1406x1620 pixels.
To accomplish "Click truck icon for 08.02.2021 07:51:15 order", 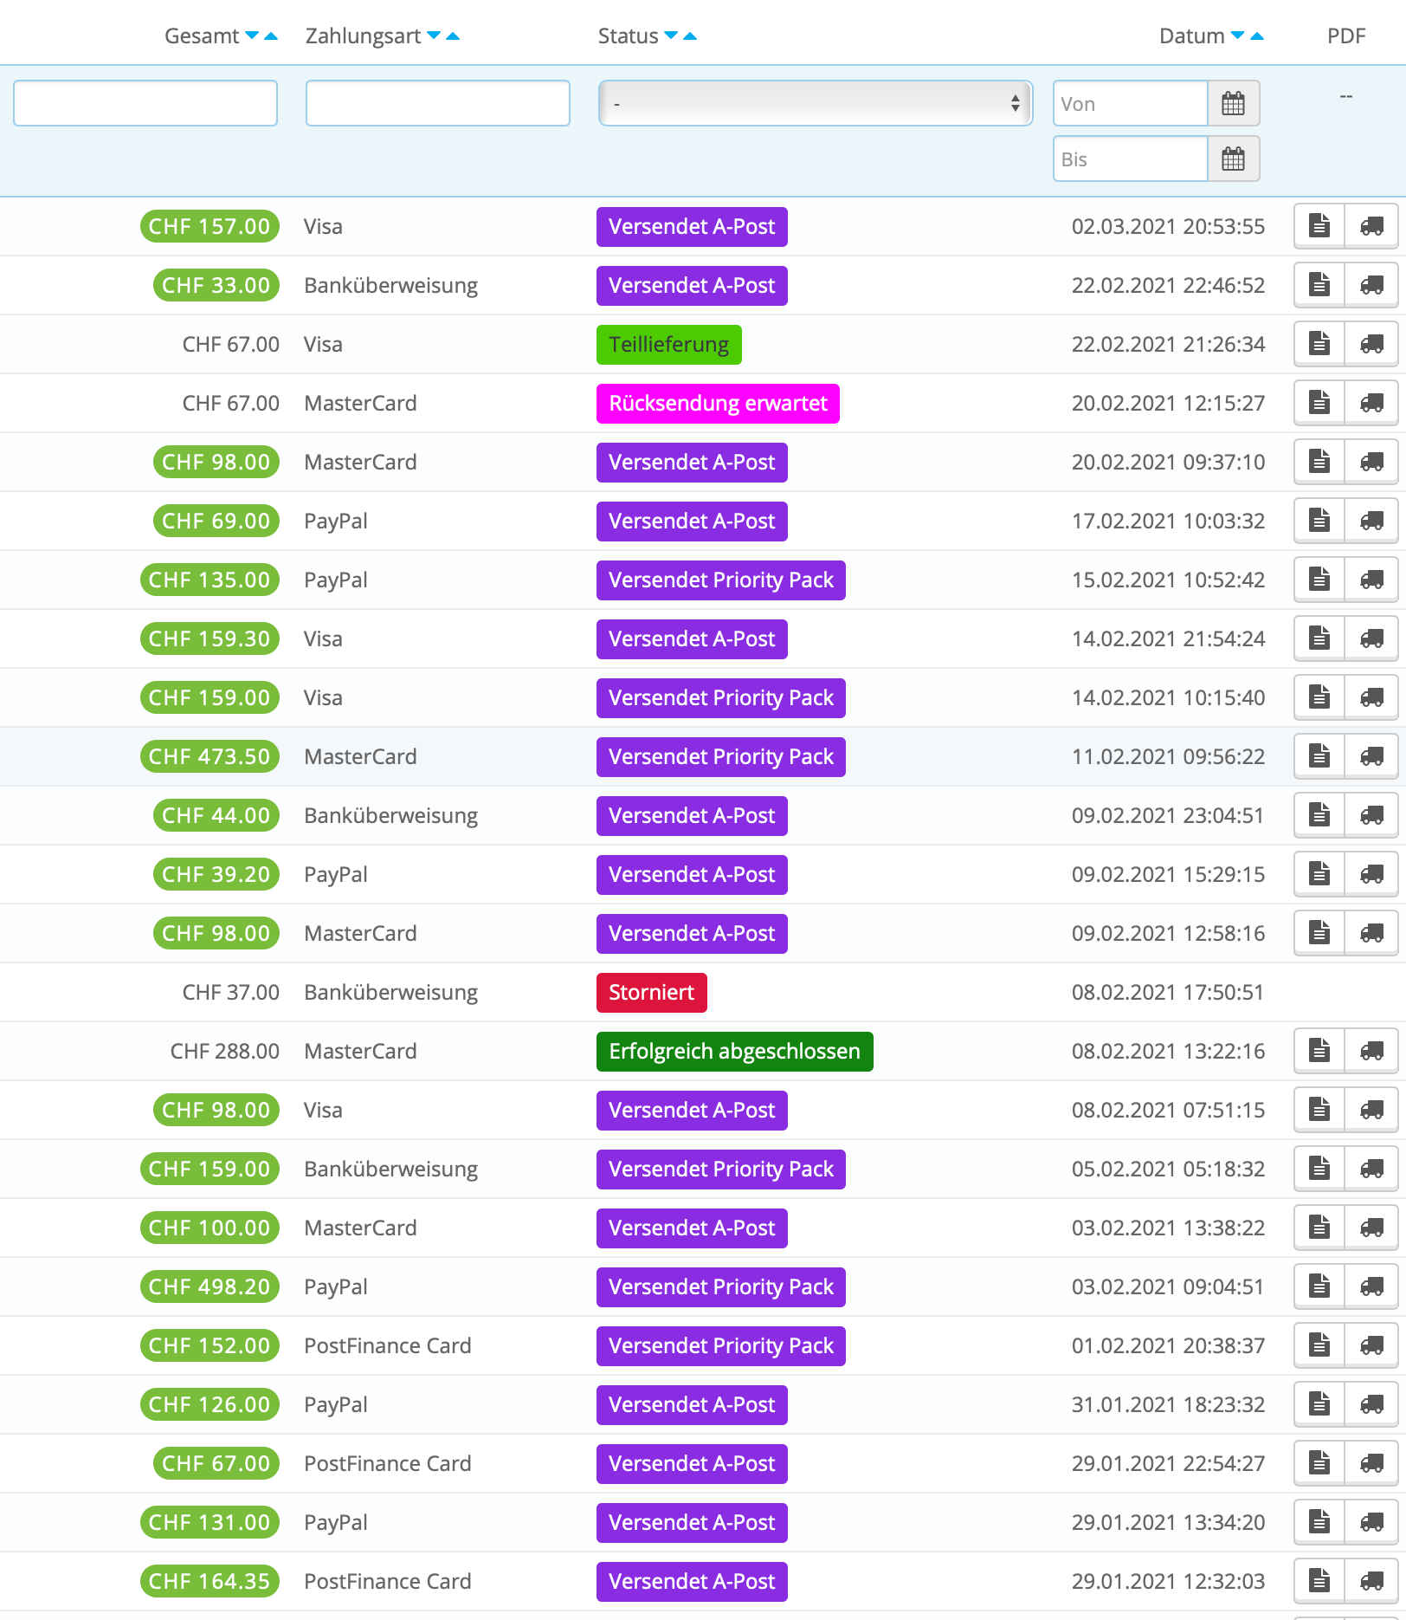I will [1371, 1110].
